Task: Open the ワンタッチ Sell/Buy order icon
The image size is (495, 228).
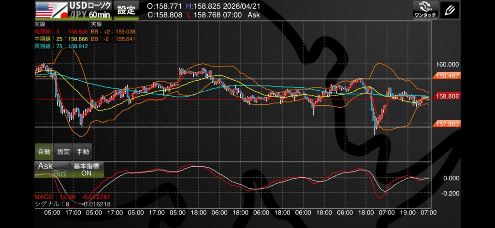Action: click(x=425, y=10)
